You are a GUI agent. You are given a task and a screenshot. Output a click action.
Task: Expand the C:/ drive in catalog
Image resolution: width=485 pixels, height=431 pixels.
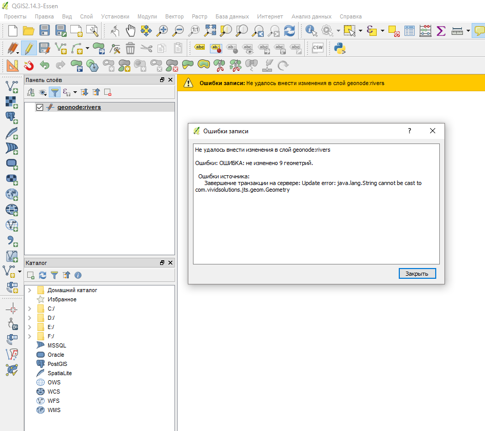click(29, 309)
